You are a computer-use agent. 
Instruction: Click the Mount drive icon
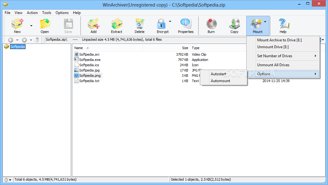click(x=256, y=23)
